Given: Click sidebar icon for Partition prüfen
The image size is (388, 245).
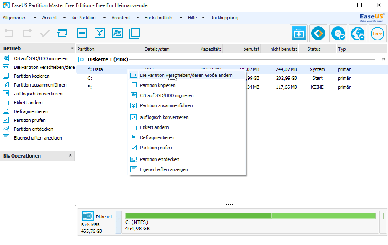Looking at the screenshot, I should click(x=6, y=120).
